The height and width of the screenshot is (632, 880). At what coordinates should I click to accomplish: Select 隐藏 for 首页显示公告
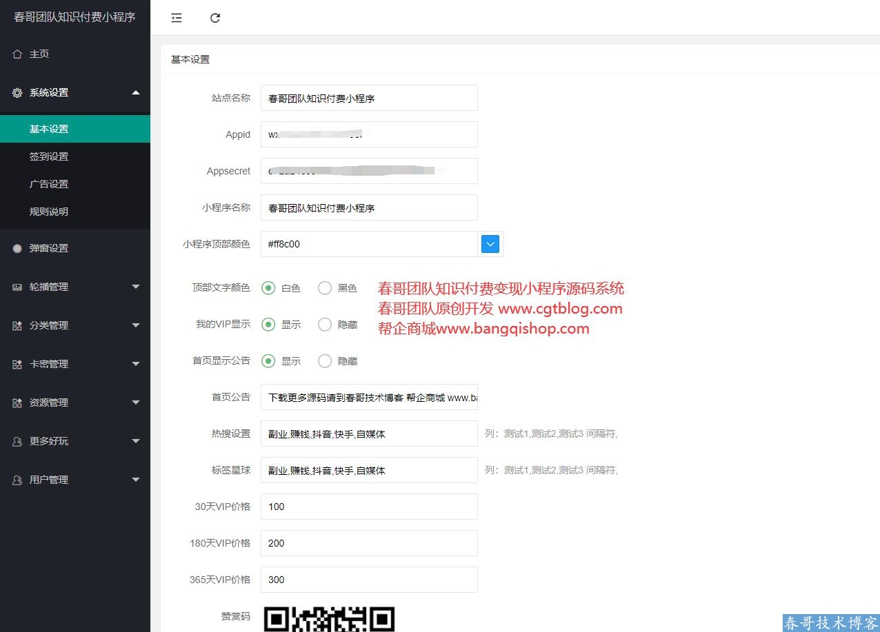(325, 361)
